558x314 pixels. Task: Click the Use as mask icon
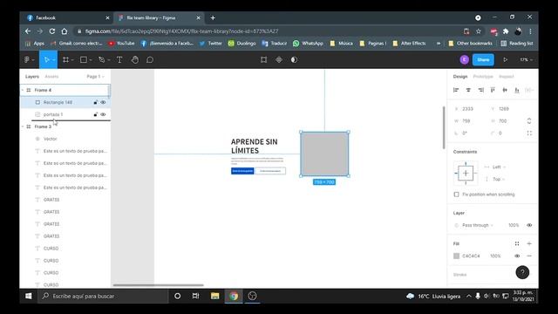point(294,60)
